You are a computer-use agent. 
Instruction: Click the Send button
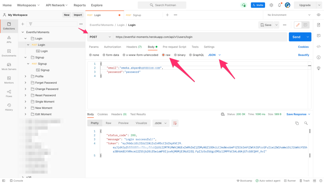[x=296, y=37]
